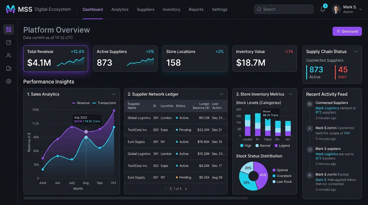Open the settings gear in sidebar
Image resolution: width=368 pixels, height=205 pixels.
coord(9,81)
